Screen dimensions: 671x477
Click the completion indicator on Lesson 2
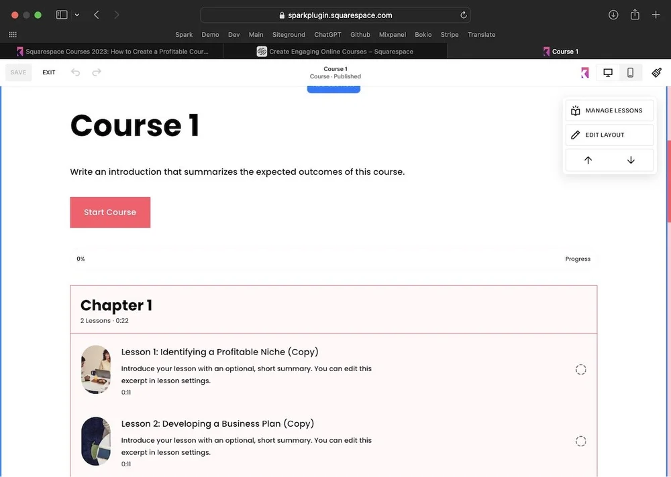[x=580, y=441]
